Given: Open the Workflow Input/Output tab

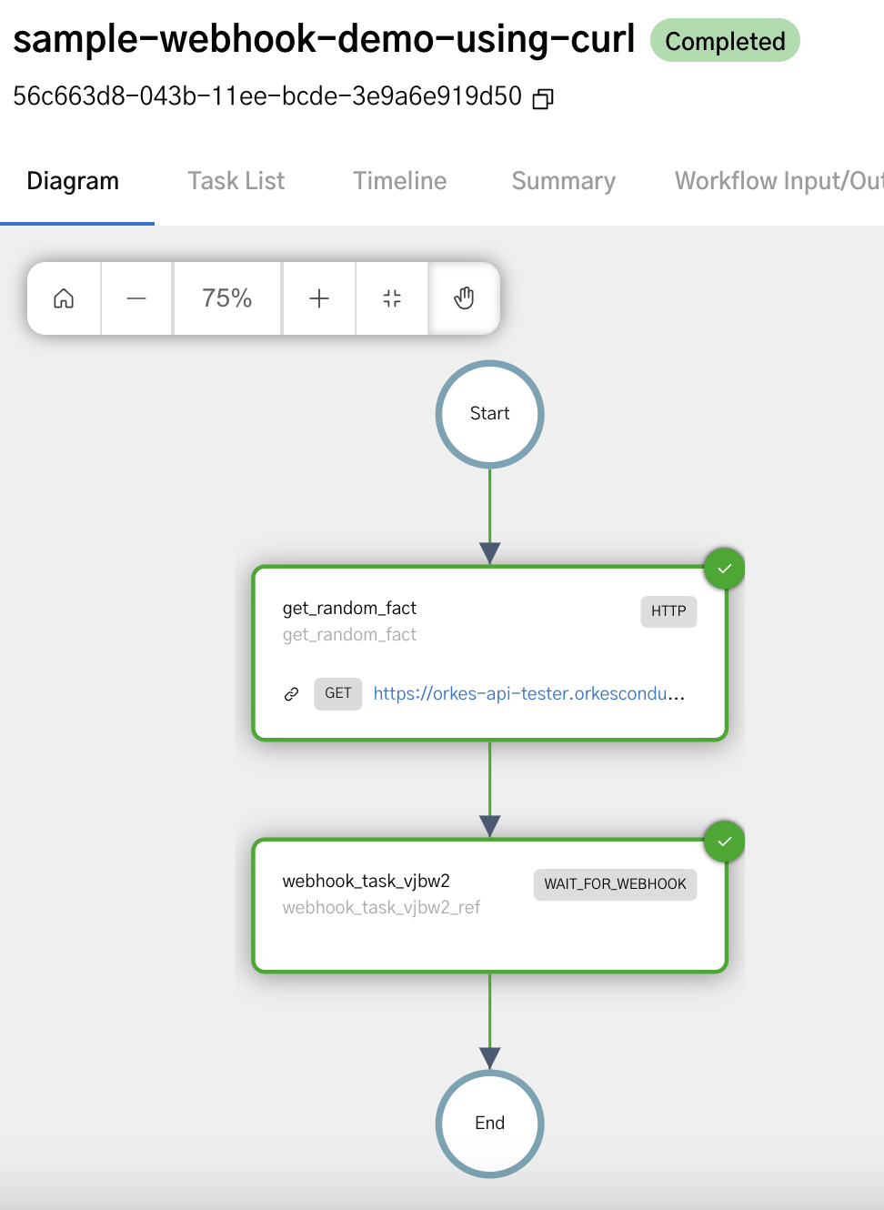Looking at the screenshot, I should pos(778,180).
